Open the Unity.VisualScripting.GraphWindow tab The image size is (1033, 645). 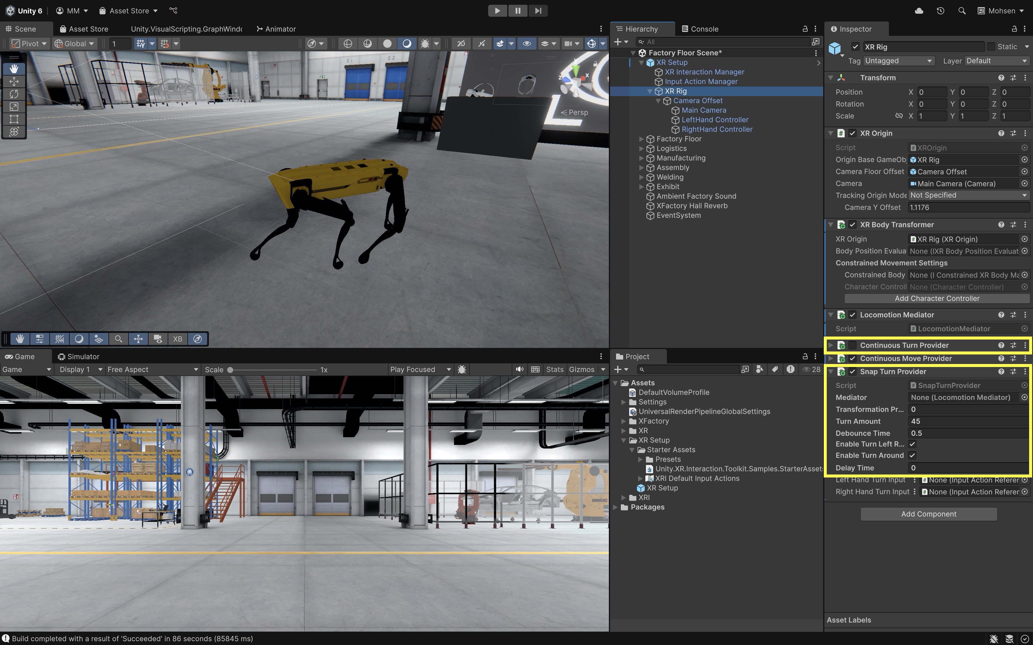186,29
